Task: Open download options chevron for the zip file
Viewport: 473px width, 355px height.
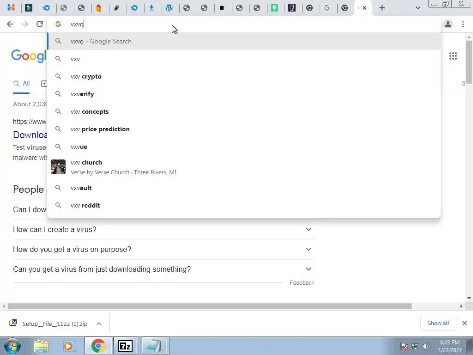Action: [x=99, y=324]
